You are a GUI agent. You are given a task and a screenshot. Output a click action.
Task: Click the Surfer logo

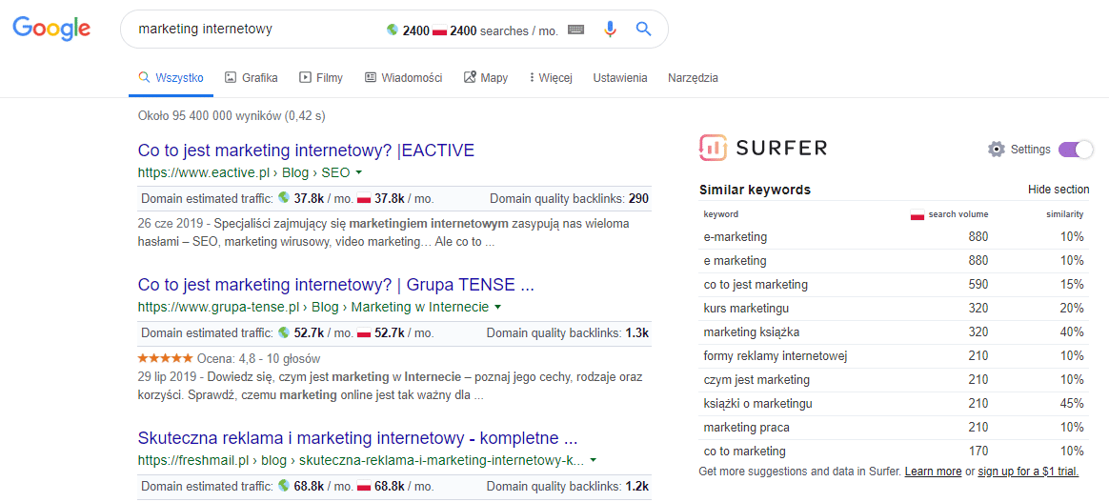(x=762, y=149)
